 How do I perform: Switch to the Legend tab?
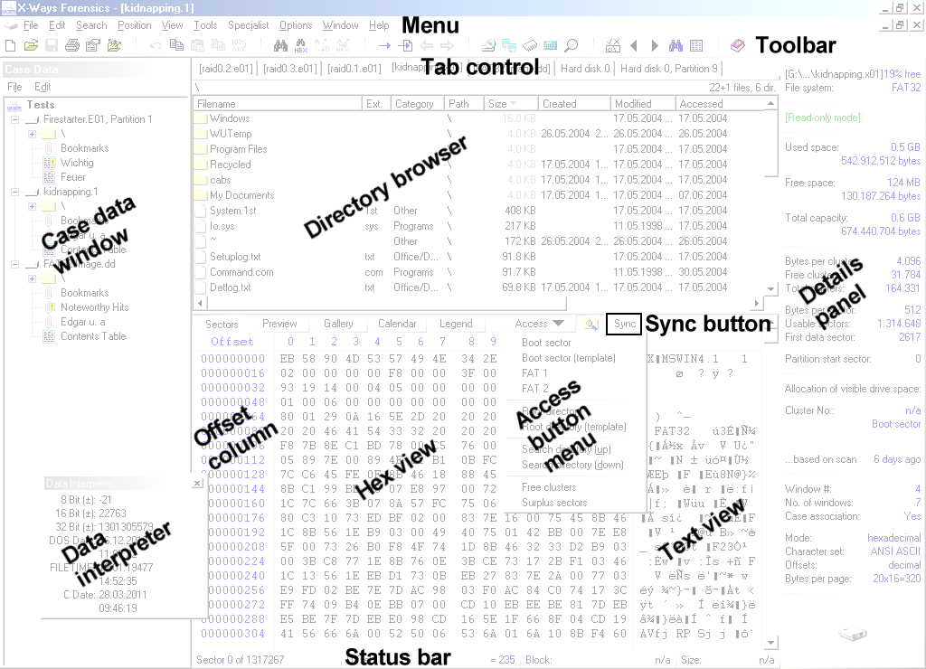coord(456,324)
